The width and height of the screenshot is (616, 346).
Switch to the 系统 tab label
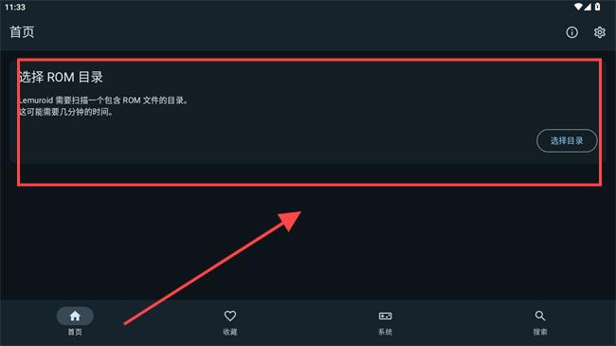tap(385, 332)
